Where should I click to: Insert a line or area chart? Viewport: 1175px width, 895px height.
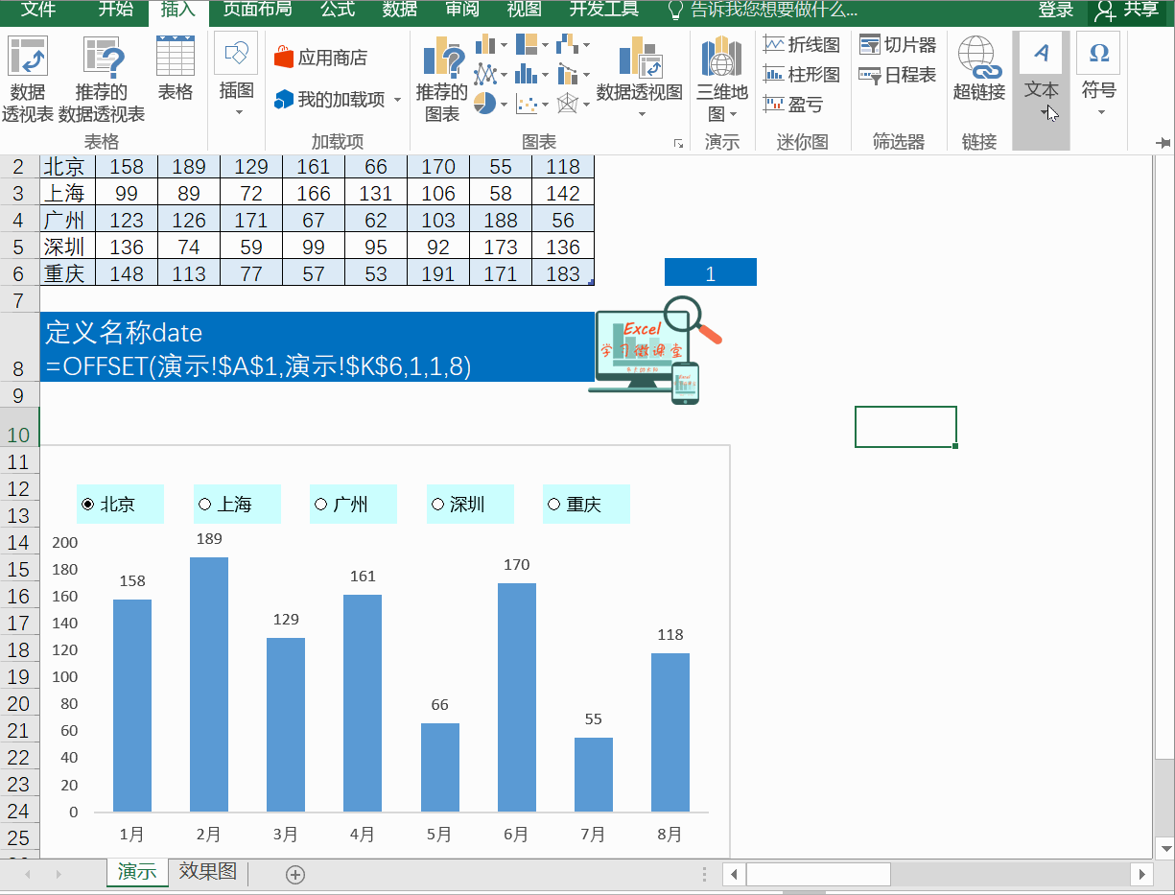click(491, 73)
